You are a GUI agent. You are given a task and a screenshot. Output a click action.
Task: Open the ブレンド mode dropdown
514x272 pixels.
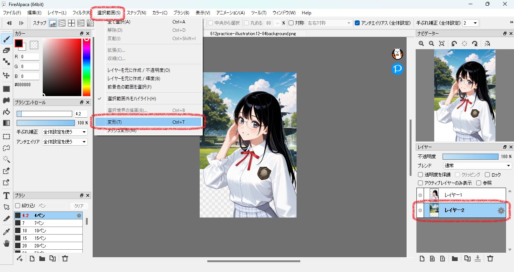(477, 166)
